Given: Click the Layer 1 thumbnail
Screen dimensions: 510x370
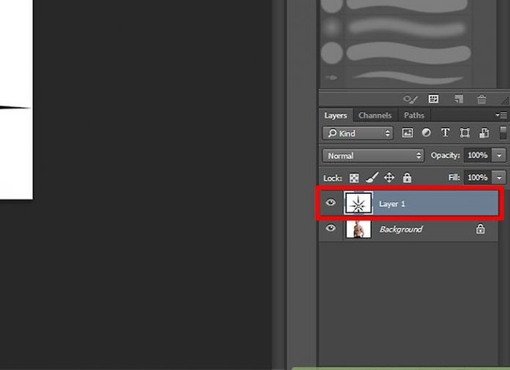Looking at the screenshot, I should (x=358, y=204).
